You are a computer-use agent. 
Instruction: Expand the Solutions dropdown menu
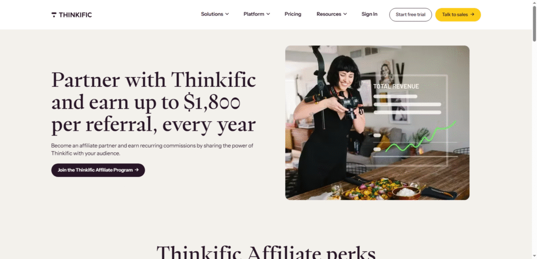point(214,14)
